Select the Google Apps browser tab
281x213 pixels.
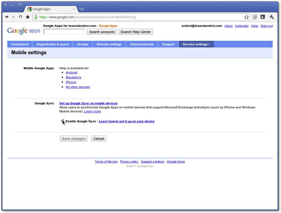(51, 9)
